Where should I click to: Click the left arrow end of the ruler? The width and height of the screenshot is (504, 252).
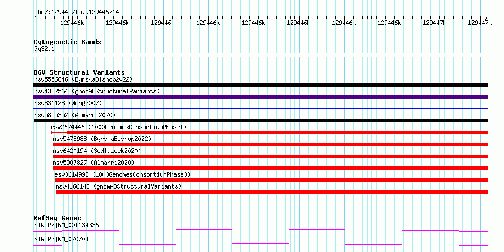(x=35, y=18)
